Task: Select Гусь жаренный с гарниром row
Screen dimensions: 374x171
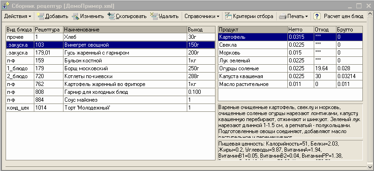Action: coord(110,53)
